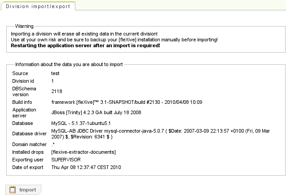The width and height of the screenshot is (286, 196).
Task: Click the SUPERVISOR exporting user value
Action: pyautogui.click(x=66, y=160)
